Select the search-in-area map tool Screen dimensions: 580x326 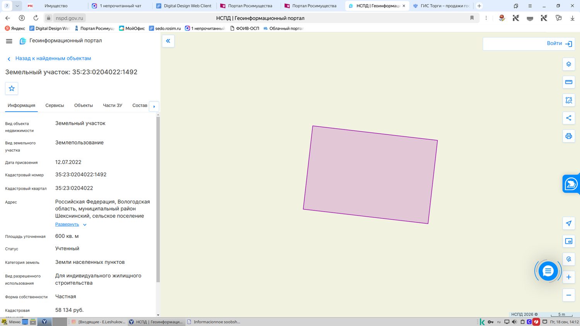click(568, 100)
